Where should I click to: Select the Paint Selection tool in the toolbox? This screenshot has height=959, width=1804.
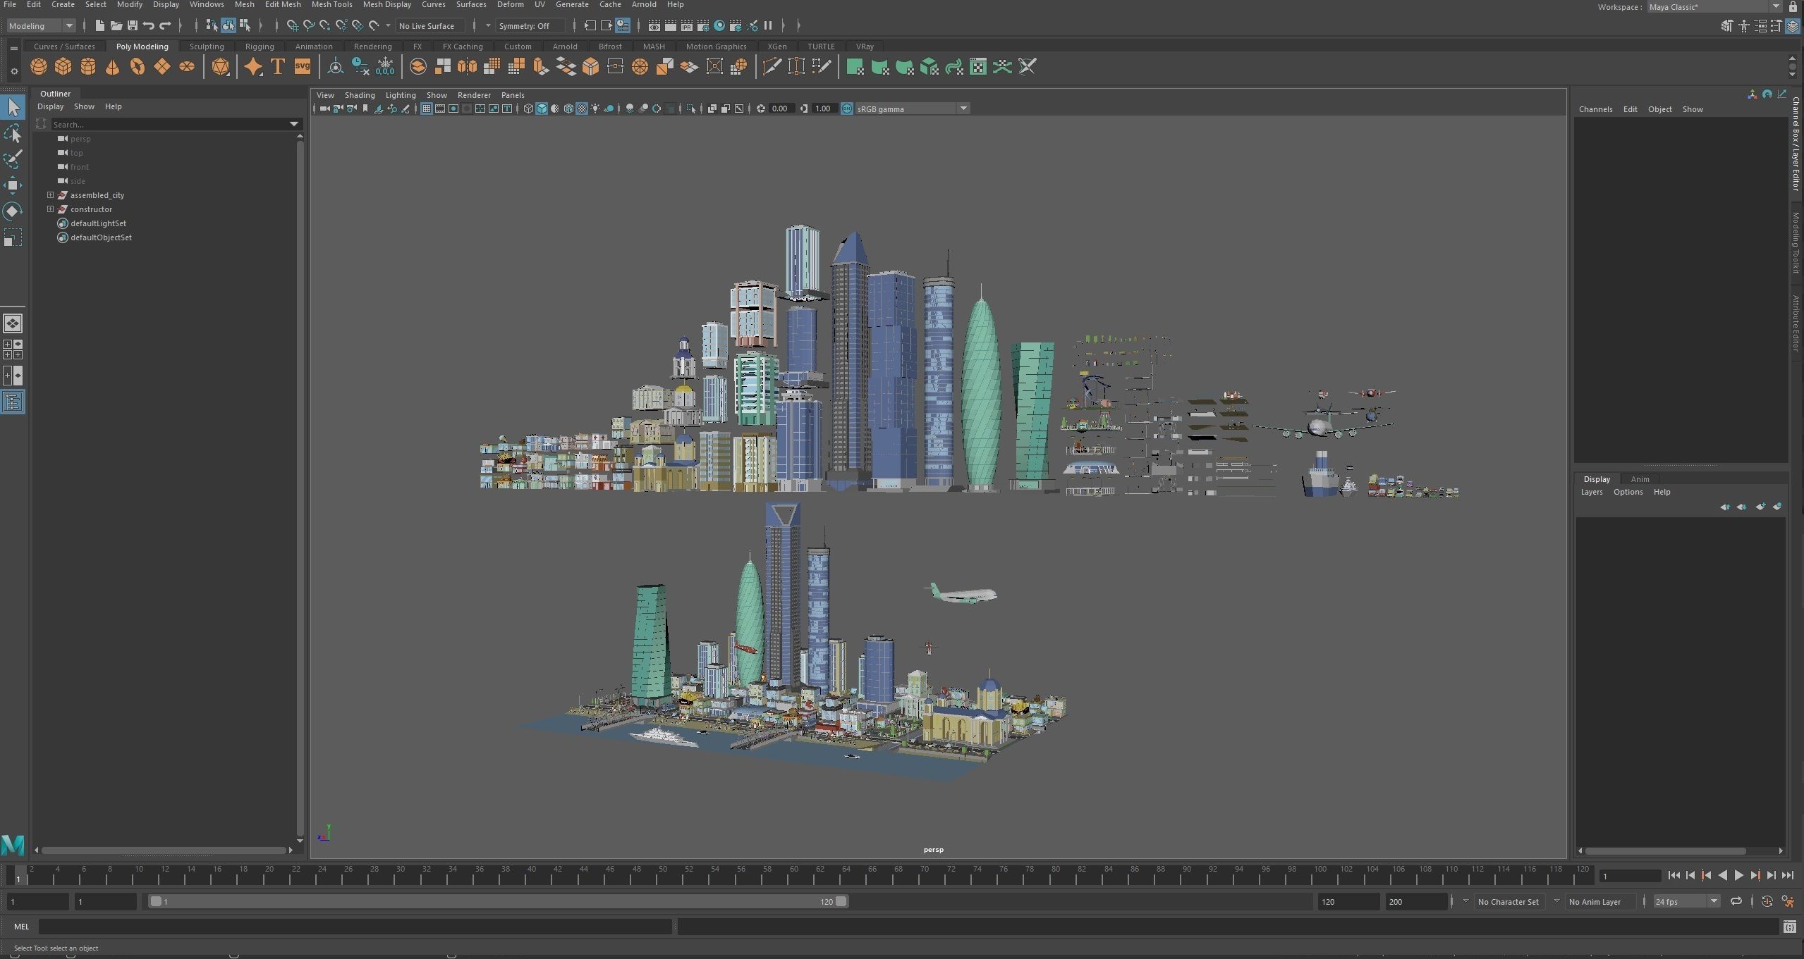coord(13,159)
